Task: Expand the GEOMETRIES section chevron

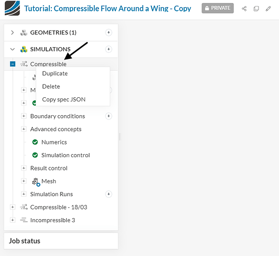Action: coord(12,32)
